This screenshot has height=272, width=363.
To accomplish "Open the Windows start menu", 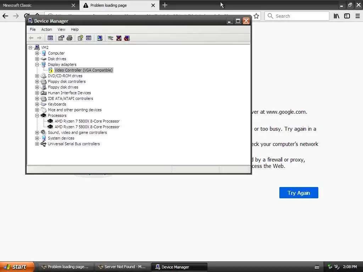I will pos(17,267).
